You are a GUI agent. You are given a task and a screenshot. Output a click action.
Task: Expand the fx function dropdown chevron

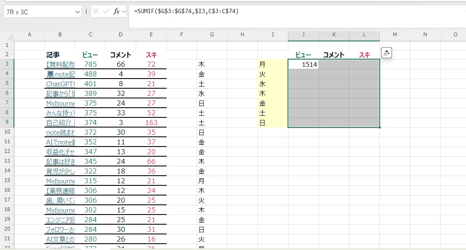coord(123,12)
